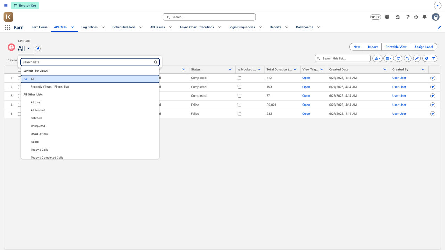Open the App Launcher grid icon
Screen dimensions: 445x250
pos(7,27)
